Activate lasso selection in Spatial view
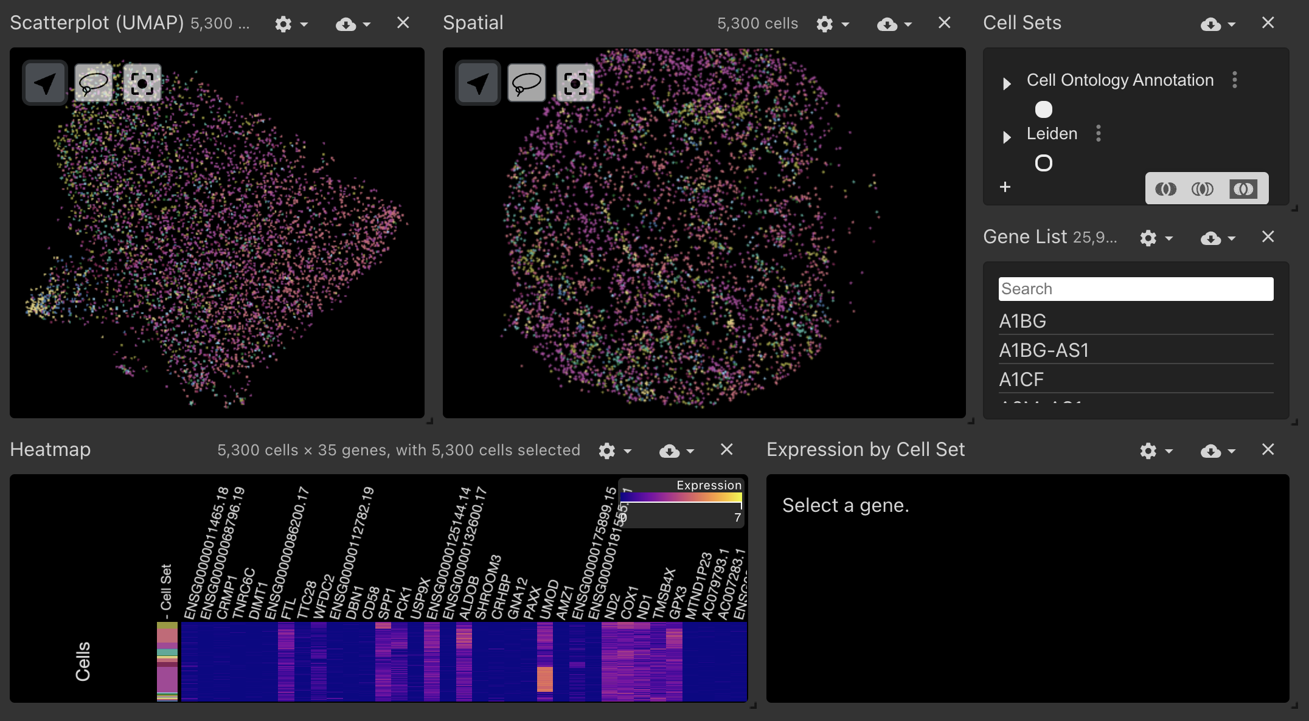This screenshot has height=721, width=1309. coord(526,83)
